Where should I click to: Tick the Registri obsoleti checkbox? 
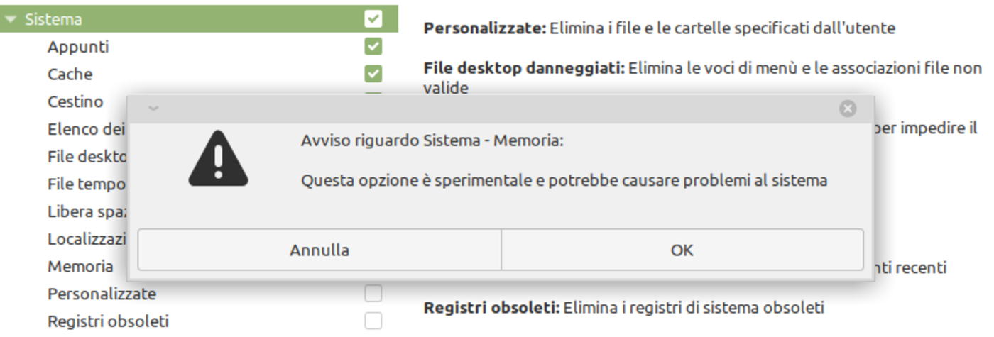point(373,321)
